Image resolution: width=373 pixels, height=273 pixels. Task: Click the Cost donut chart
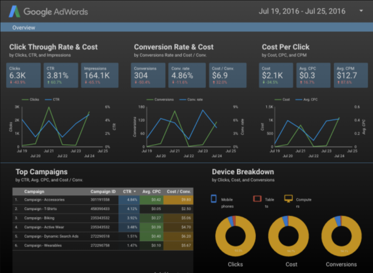click(x=288, y=236)
